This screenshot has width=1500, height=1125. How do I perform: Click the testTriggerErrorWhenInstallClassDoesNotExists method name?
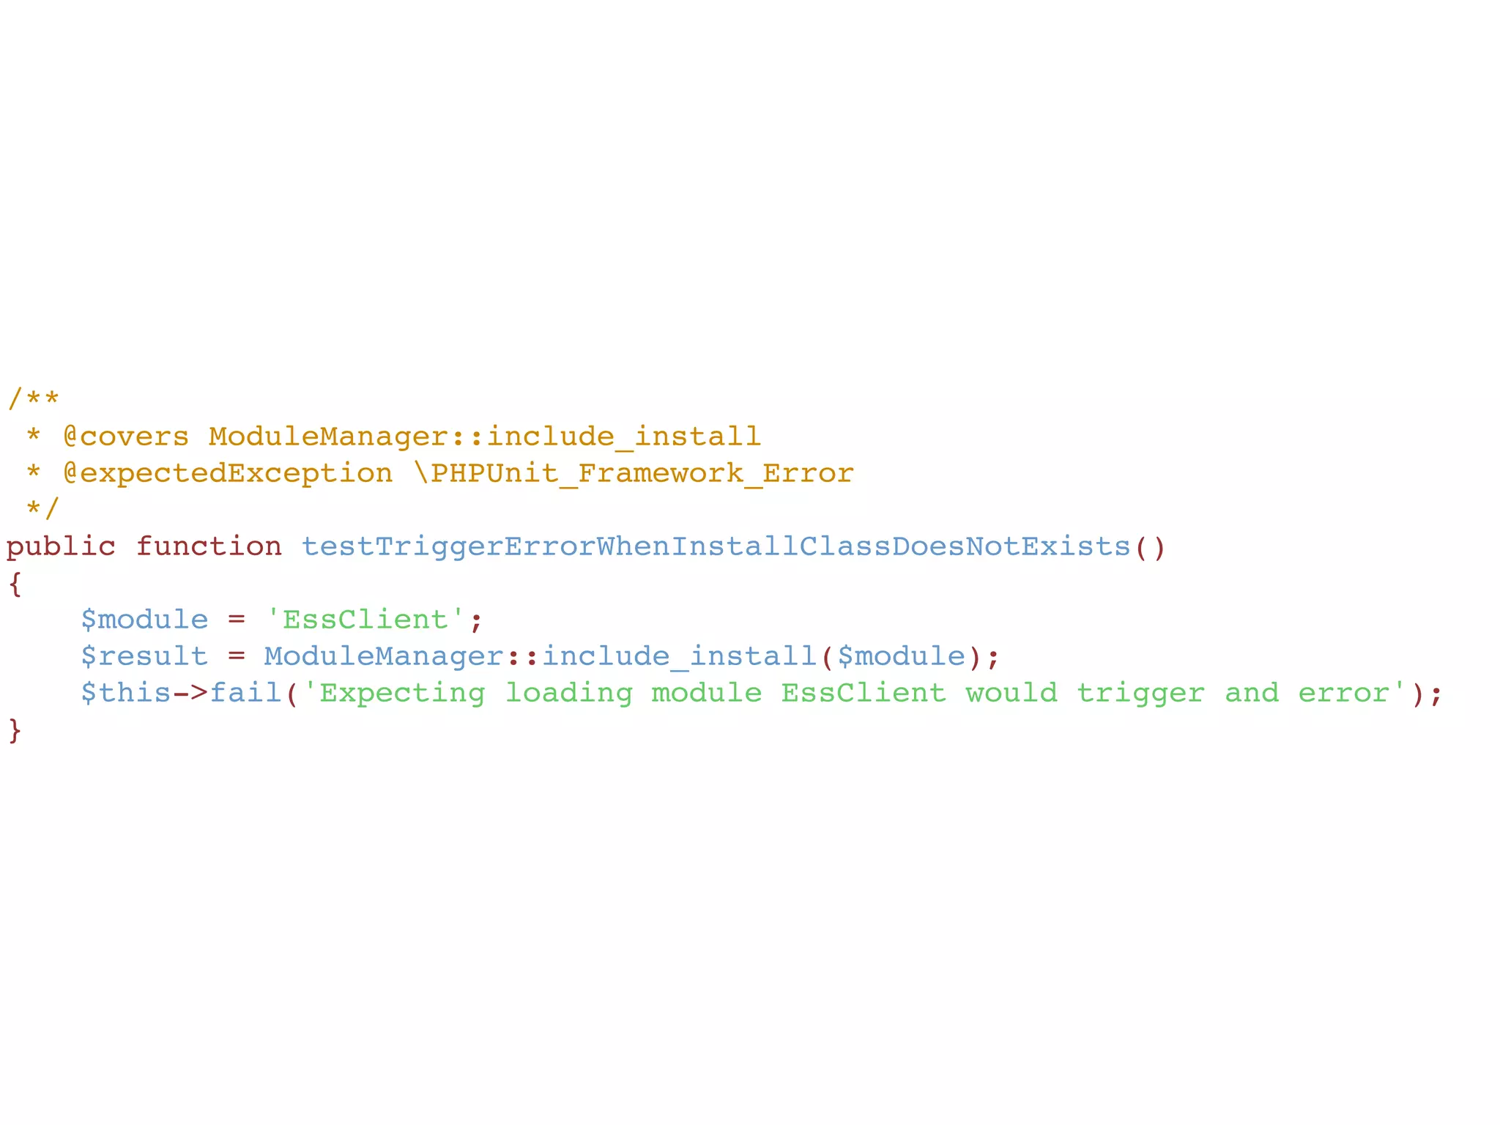pos(716,547)
